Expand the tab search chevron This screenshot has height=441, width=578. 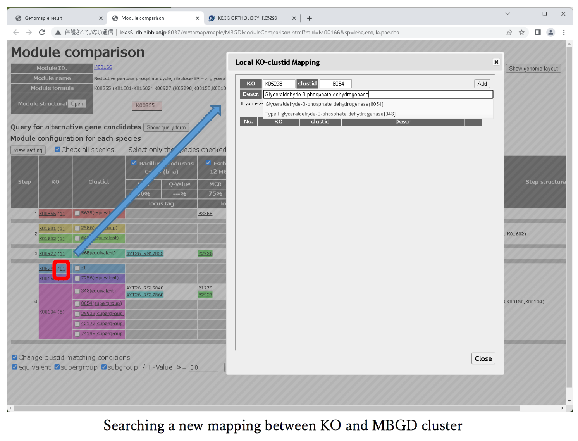point(507,14)
